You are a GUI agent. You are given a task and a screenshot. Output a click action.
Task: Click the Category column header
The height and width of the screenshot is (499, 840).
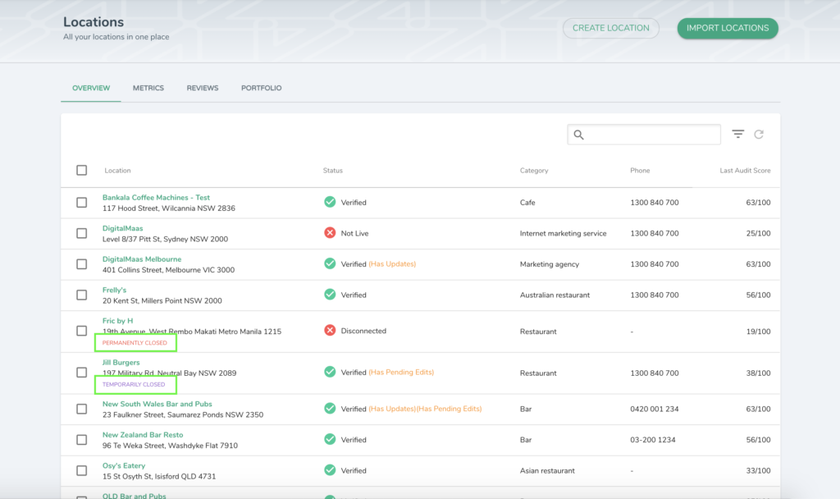click(533, 171)
